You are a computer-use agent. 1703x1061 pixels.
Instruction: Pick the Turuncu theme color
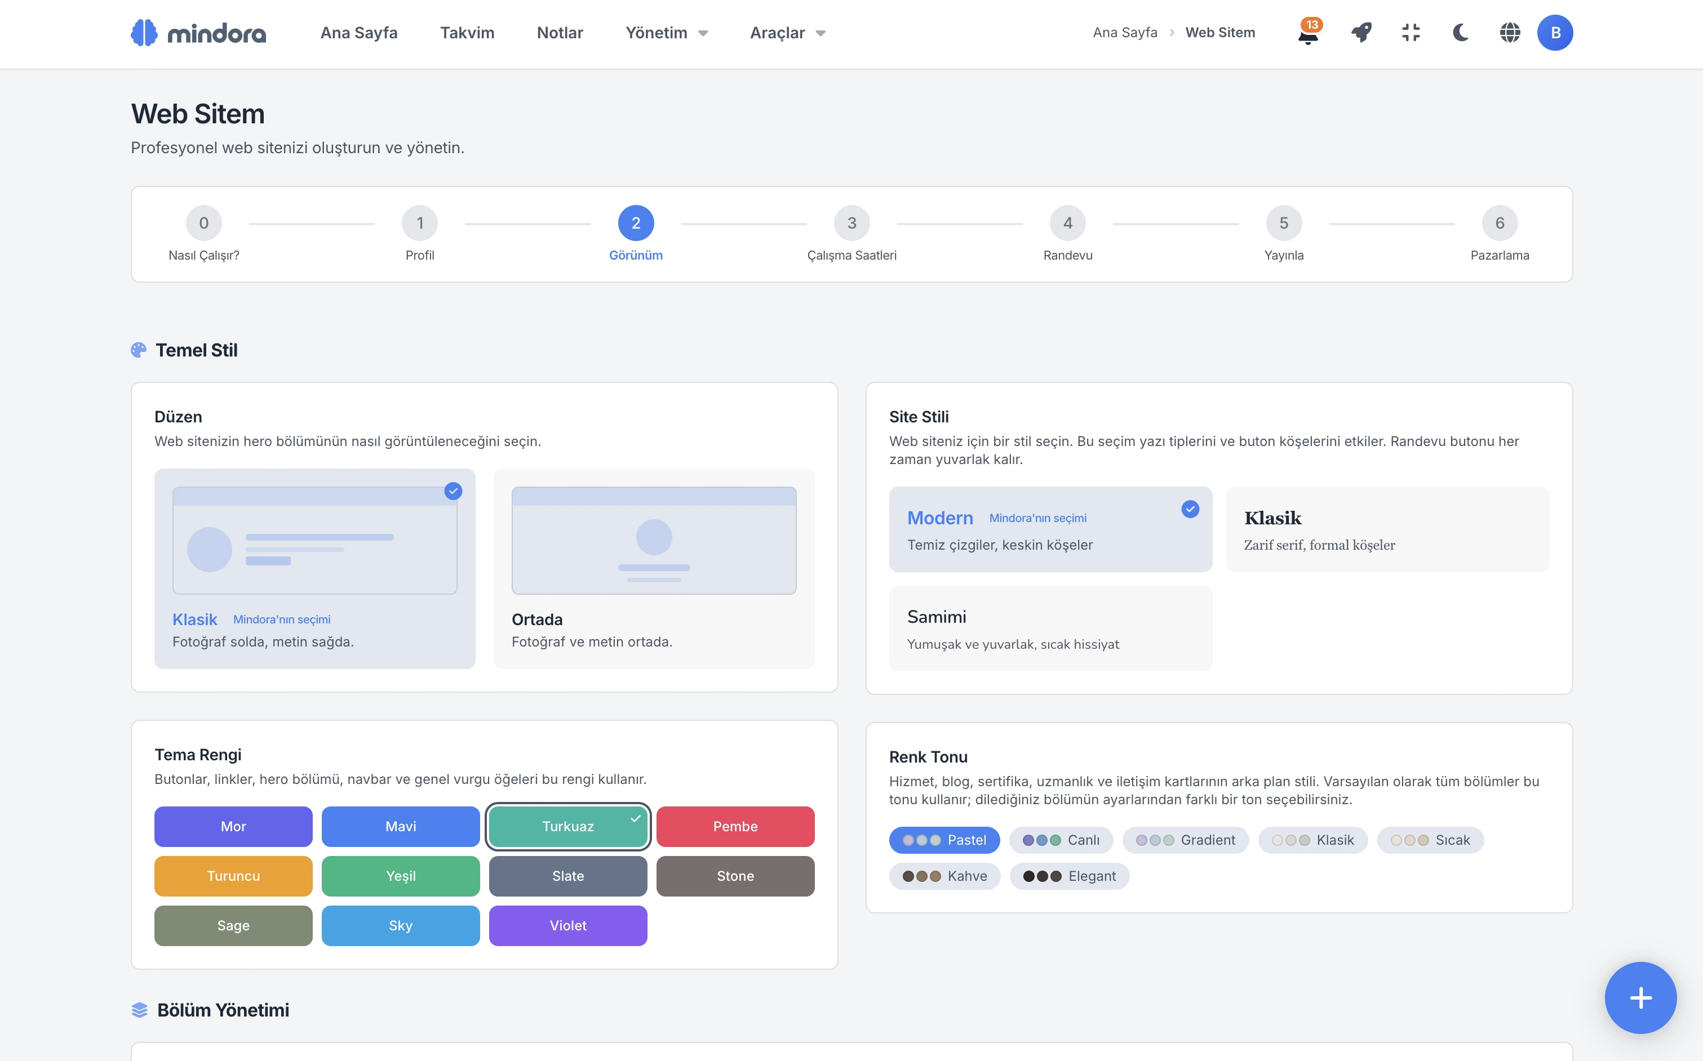click(233, 876)
